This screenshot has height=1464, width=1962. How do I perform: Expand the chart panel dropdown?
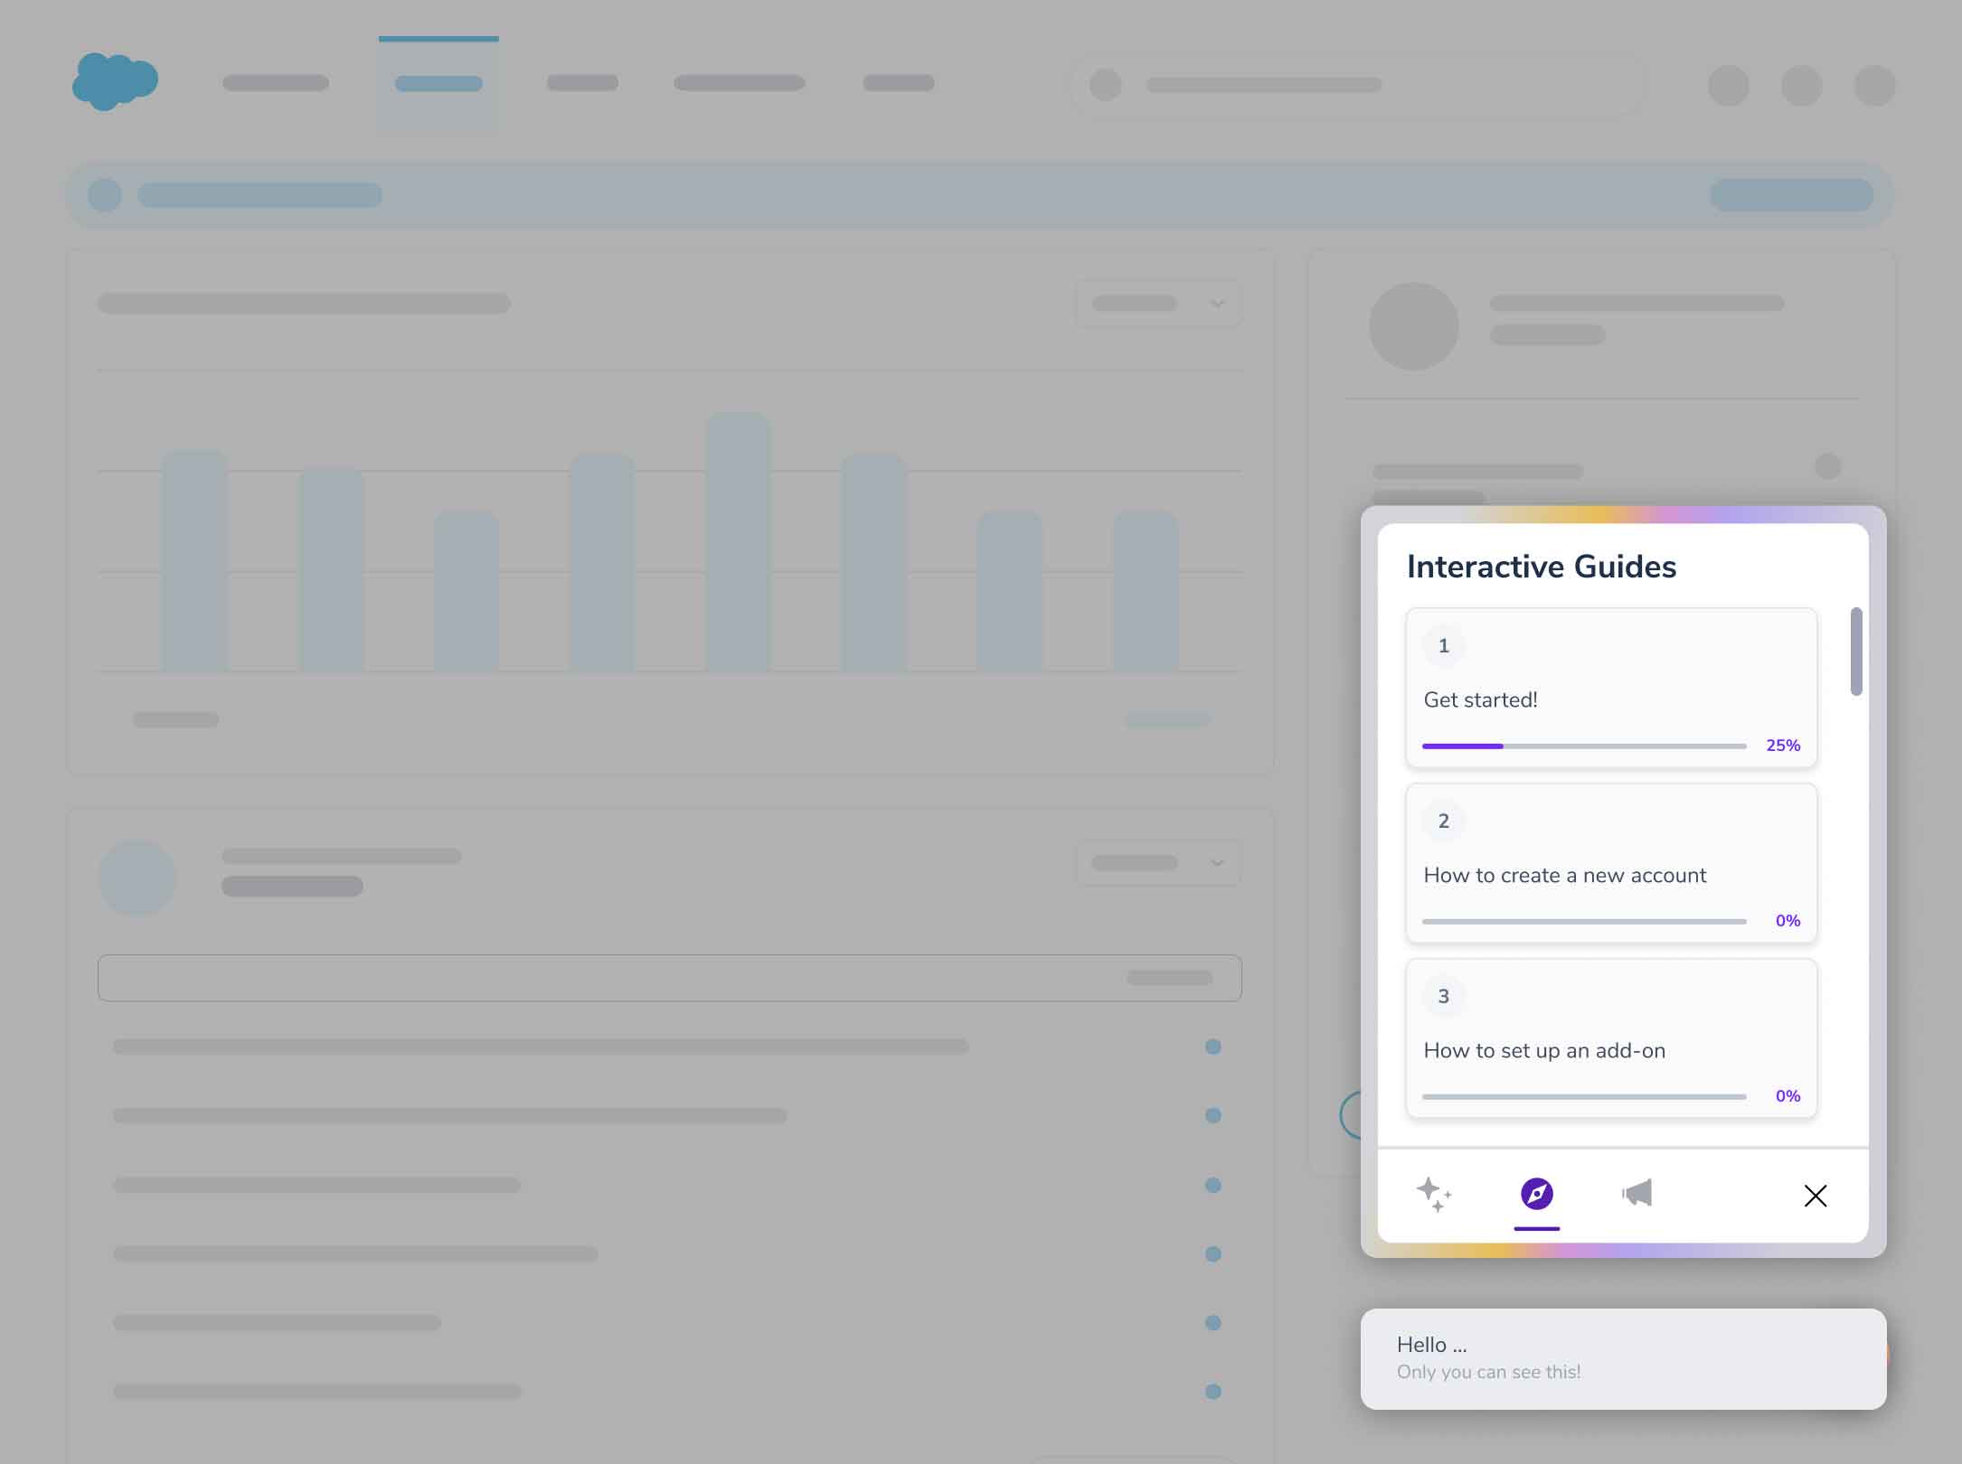1157,304
